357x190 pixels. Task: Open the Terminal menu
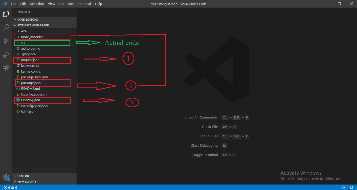(x=84, y=4)
